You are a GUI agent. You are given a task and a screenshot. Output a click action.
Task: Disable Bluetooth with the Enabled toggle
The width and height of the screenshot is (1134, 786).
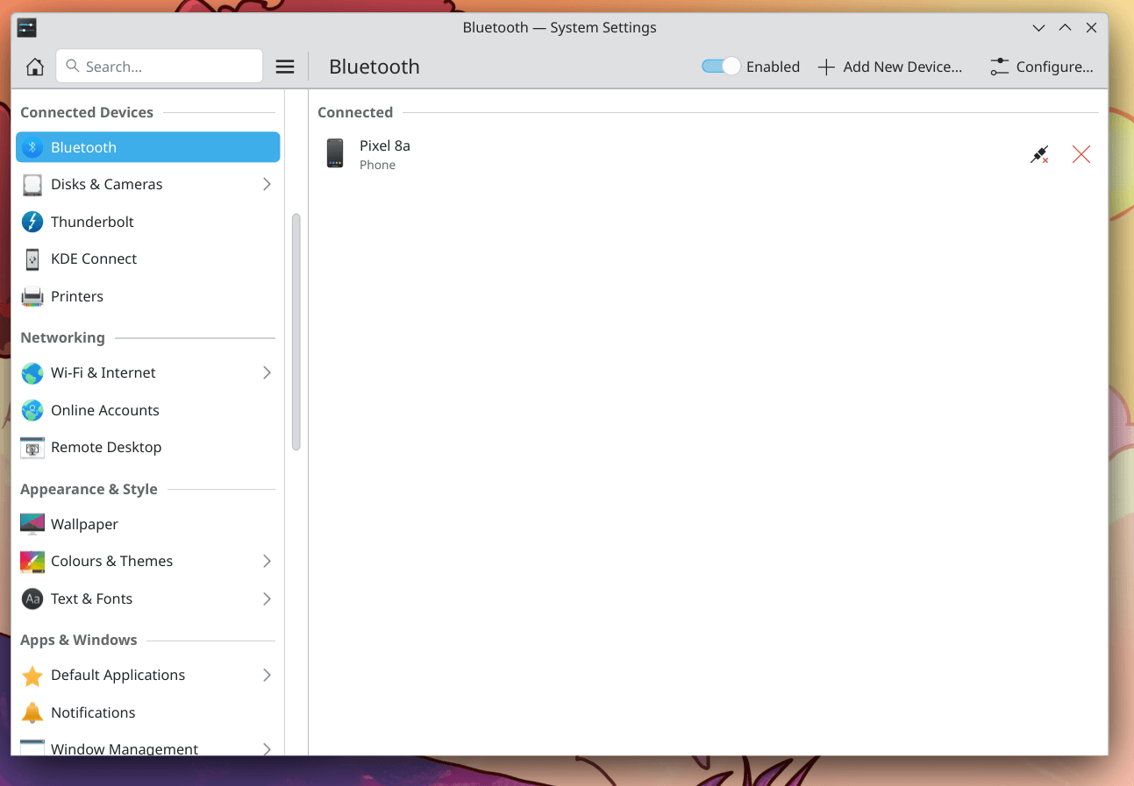click(719, 66)
